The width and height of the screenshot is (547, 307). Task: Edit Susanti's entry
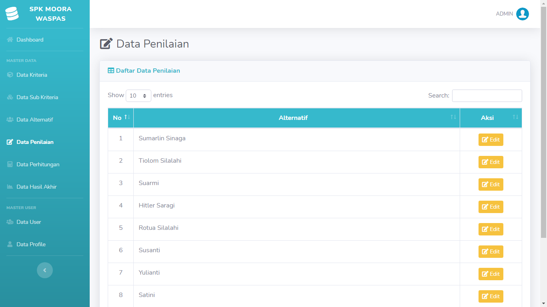pos(491,251)
